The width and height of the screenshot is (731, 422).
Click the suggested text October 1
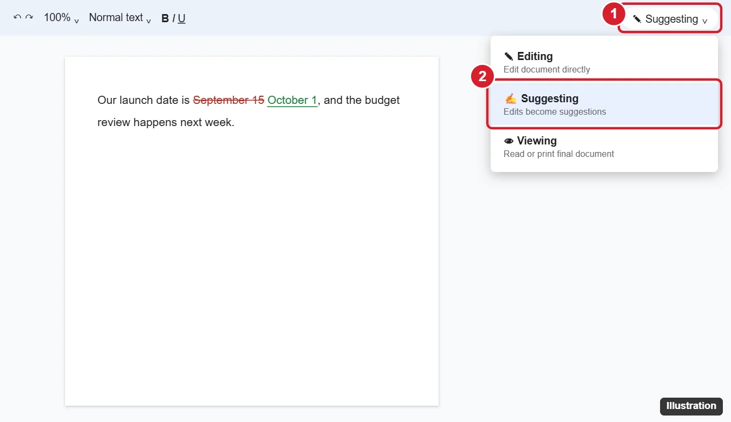pyautogui.click(x=292, y=100)
